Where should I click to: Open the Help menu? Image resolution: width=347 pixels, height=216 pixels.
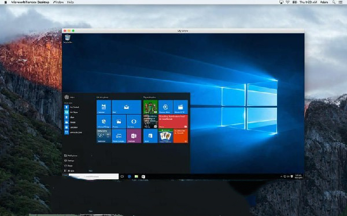click(71, 2)
